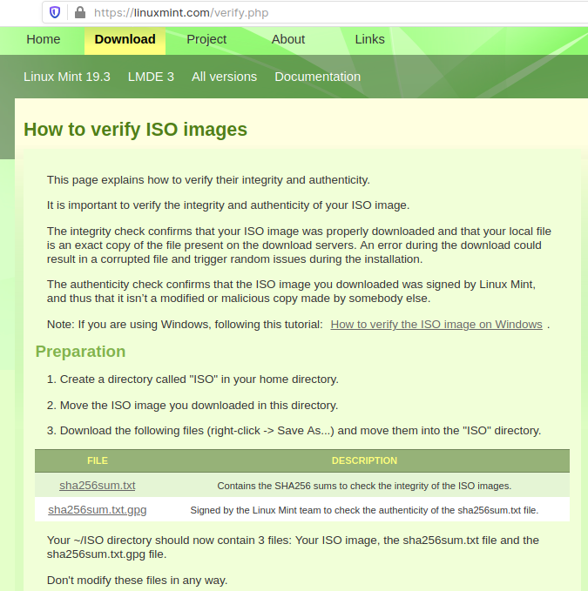Open the About menu item
The image size is (588, 591).
point(288,39)
